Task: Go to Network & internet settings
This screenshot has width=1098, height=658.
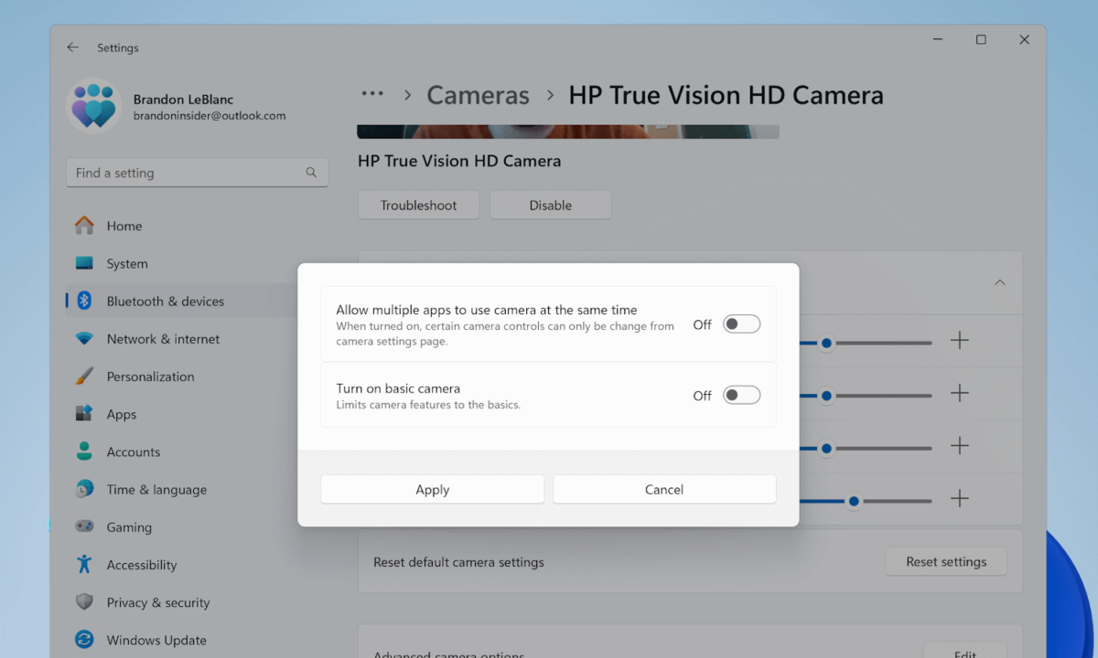Action: (163, 338)
